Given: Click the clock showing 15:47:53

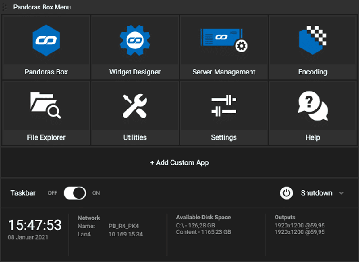Looking at the screenshot, I should coord(35,224).
